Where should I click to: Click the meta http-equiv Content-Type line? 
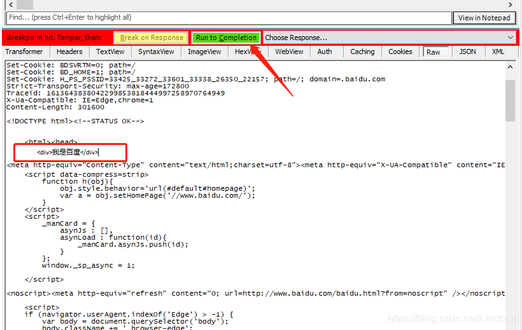pyautogui.click(x=256, y=165)
